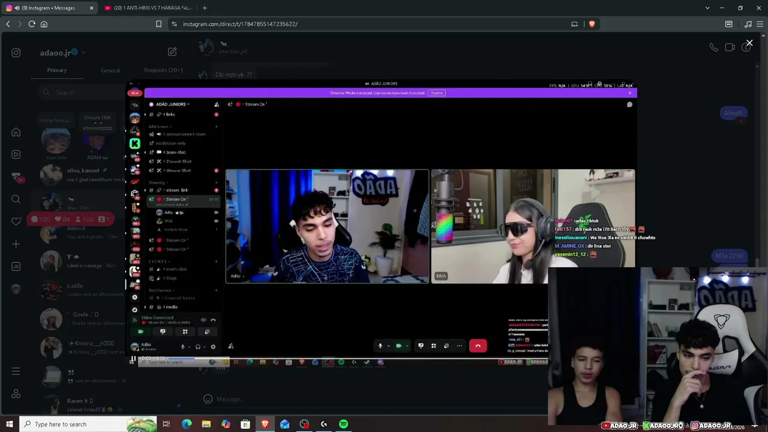Reload the current page
The width and height of the screenshot is (768, 432).
[x=32, y=24]
